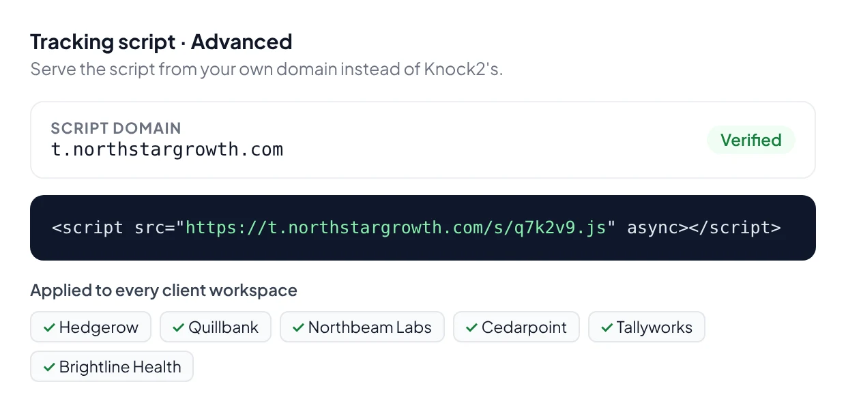Click the checkmark icon beside Tallyworks
This screenshot has height=412, width=846.
coord(607,328)
